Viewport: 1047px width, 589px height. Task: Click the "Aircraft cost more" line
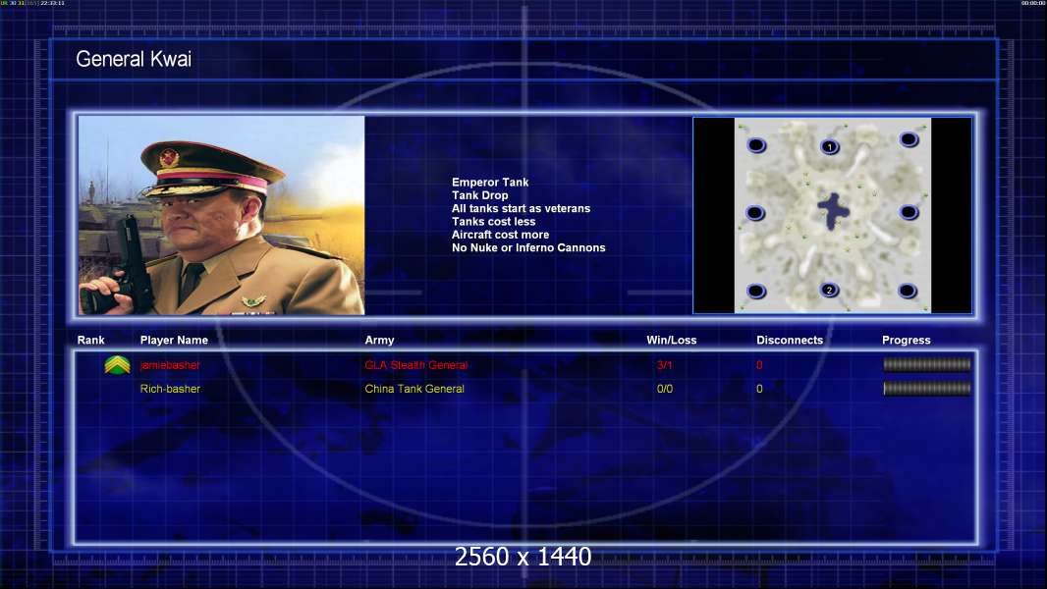click(500, 235)
